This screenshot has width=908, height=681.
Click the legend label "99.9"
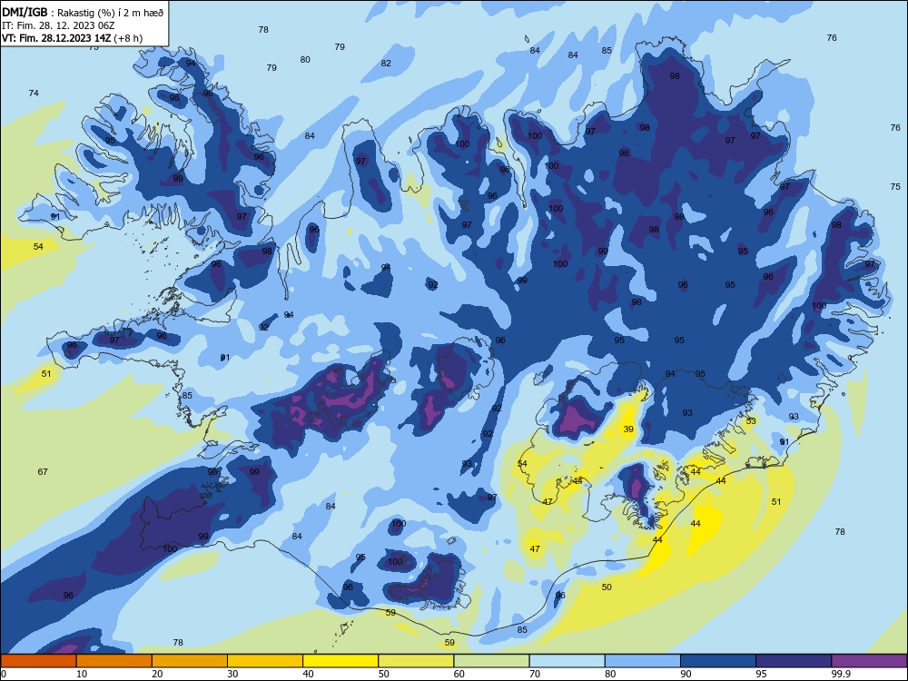[841, 674]
